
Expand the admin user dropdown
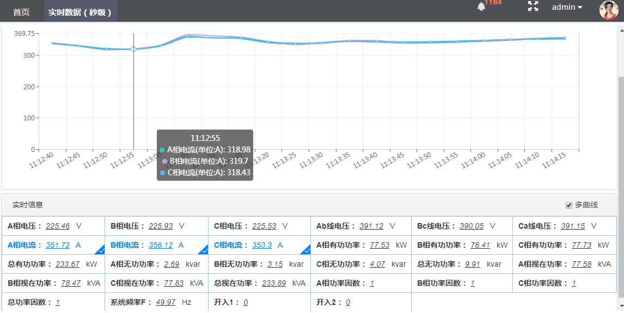click(x=567, y=7)
